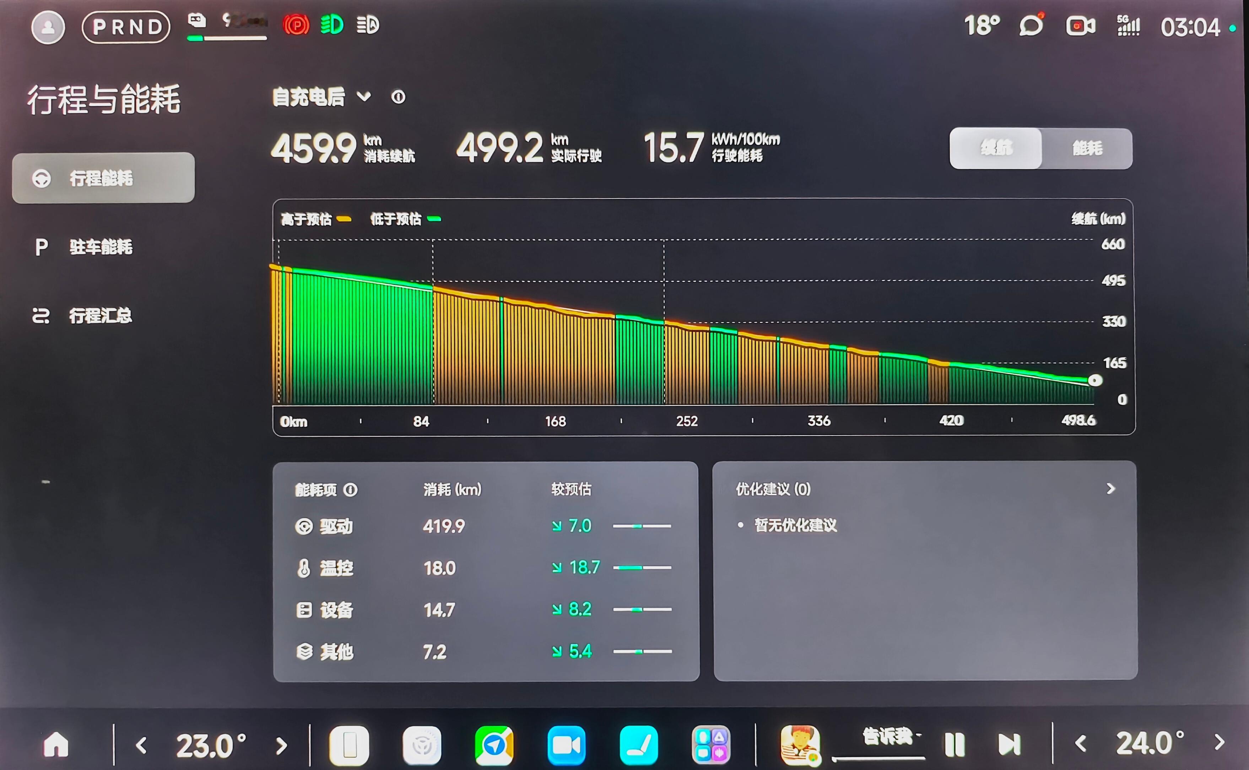Open the blue video camera app
The height and width of the screenshot is (770, 1249).
566,745
